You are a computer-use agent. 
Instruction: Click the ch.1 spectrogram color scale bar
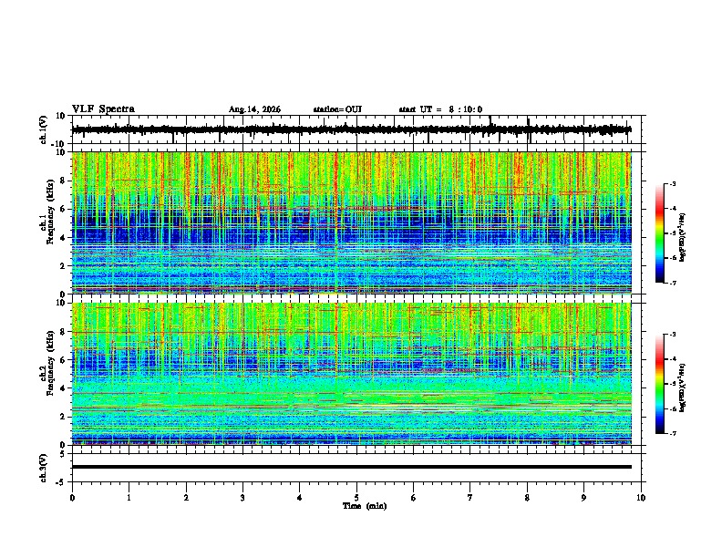coord(660,233)
